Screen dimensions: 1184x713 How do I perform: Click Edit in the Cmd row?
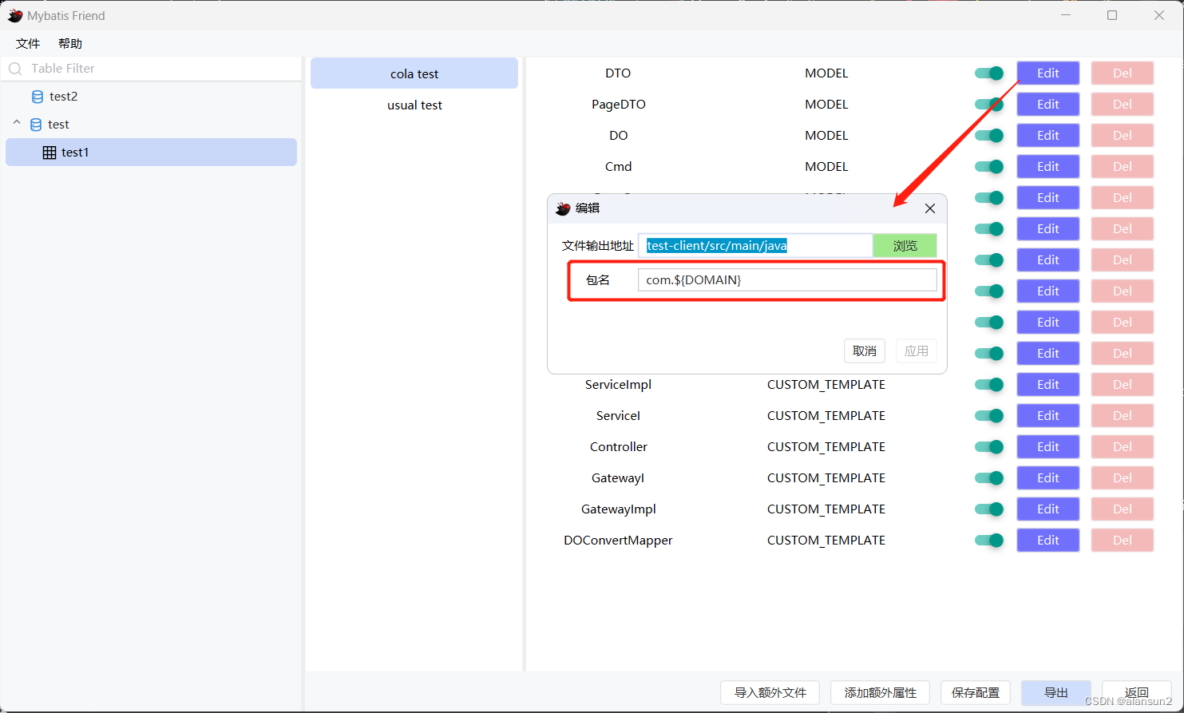pos(1048,167)
